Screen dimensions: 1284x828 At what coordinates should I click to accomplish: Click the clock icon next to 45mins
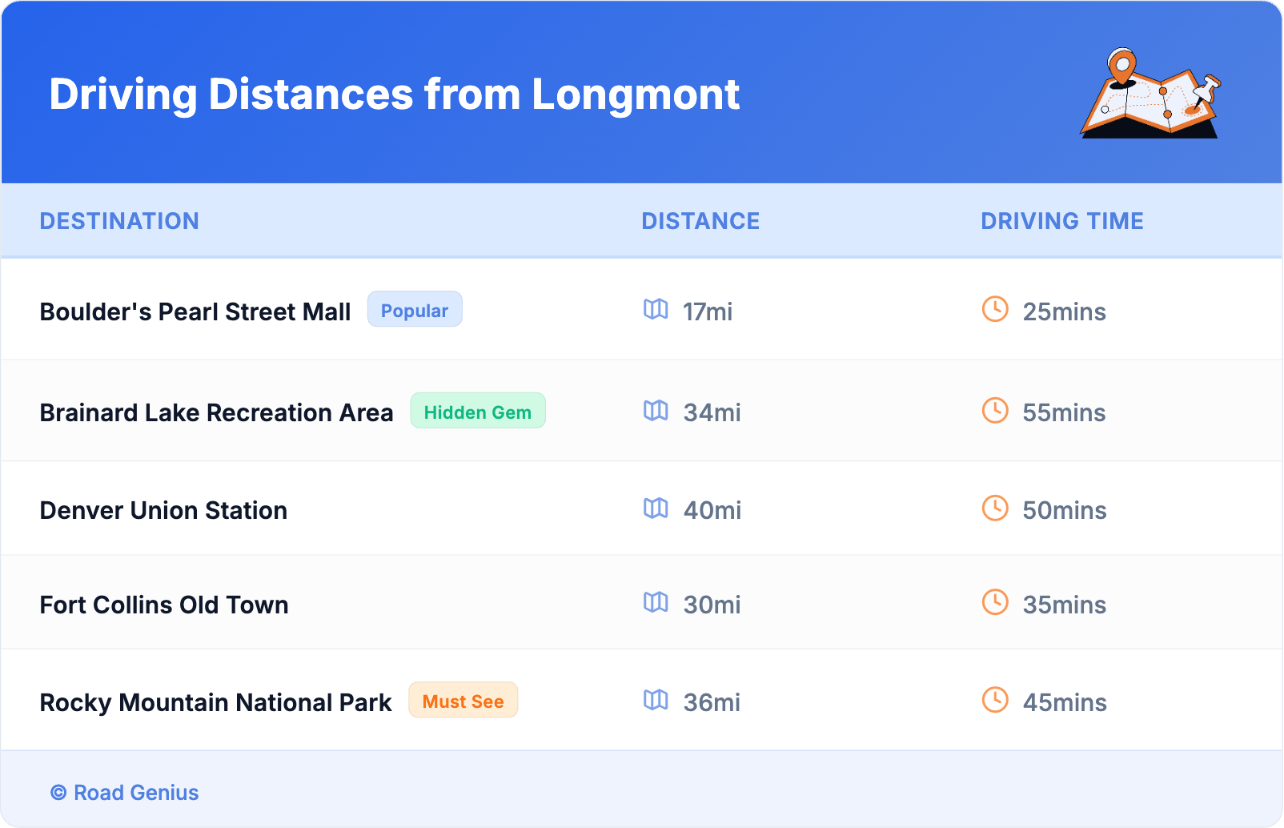tap(995, 700)
